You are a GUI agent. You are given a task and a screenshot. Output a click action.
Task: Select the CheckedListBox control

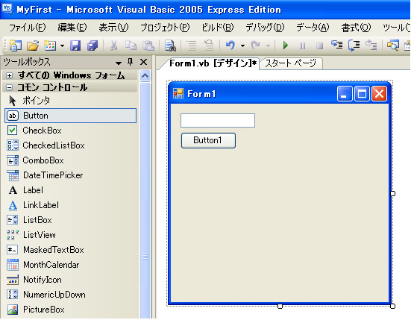(x=70, y=145)
